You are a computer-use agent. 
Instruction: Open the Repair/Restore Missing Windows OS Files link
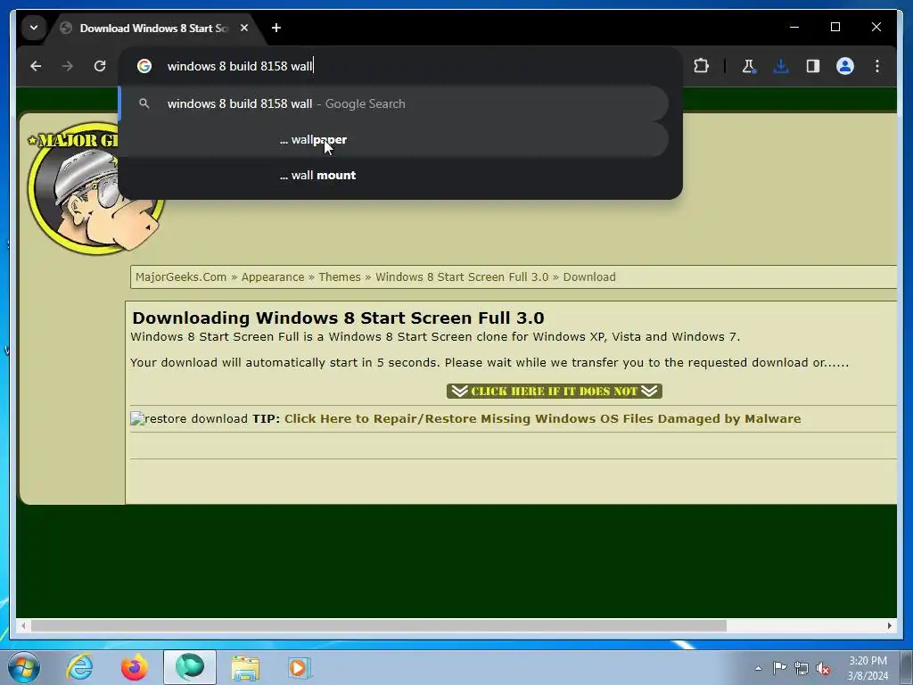click(x=543, y=419)
